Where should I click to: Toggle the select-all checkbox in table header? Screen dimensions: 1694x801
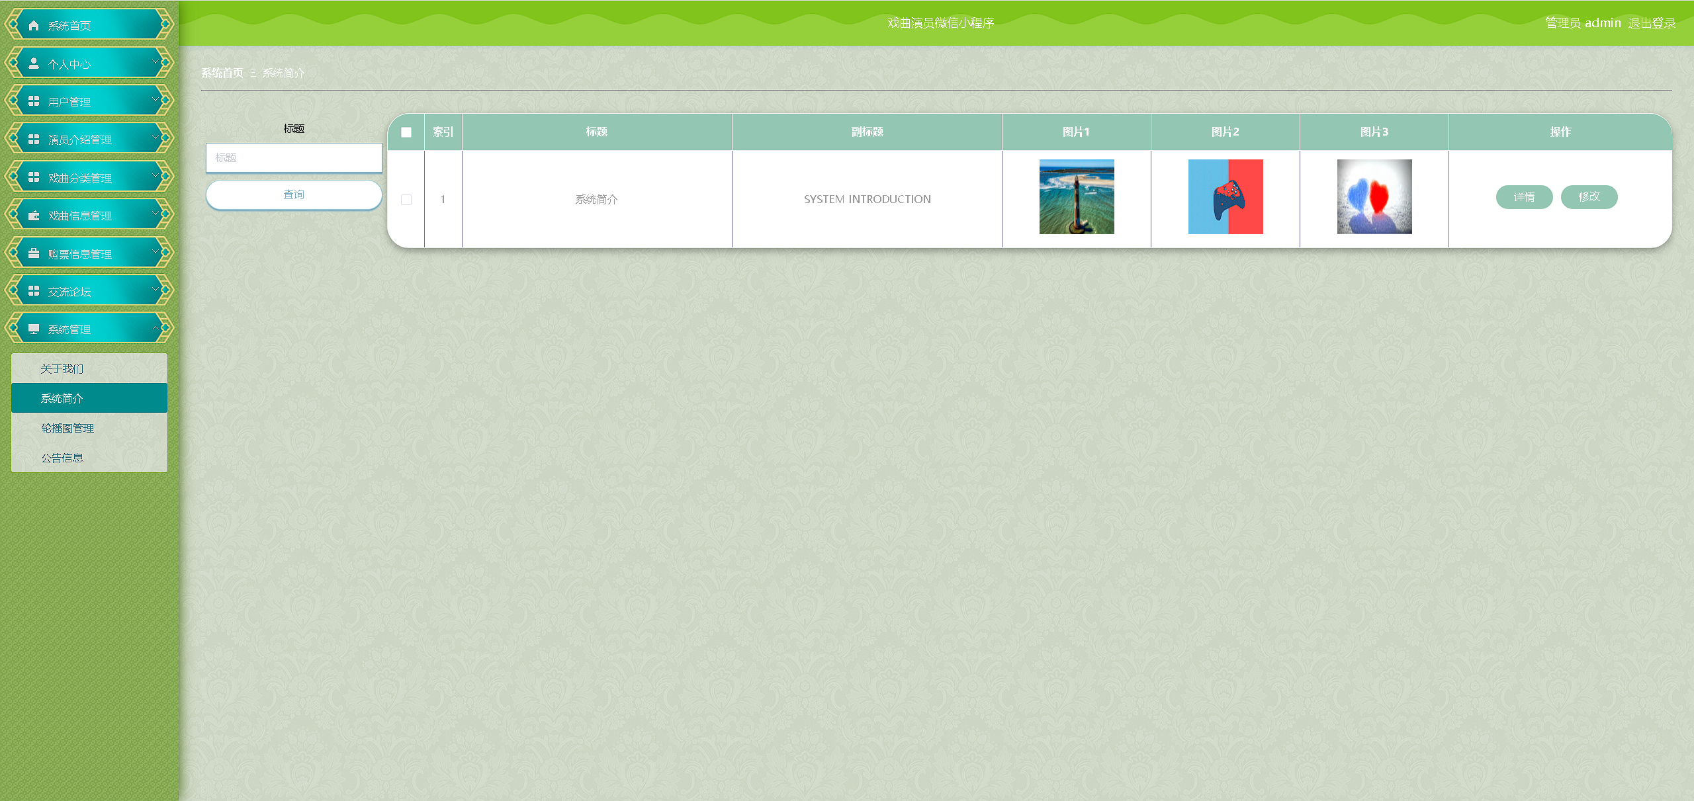click(x=406, y=132)
